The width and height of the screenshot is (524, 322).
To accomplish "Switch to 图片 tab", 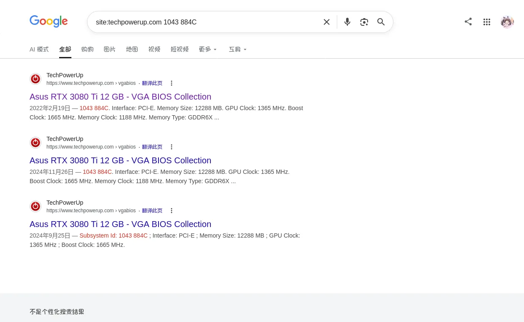I will [x=110, y=49].
